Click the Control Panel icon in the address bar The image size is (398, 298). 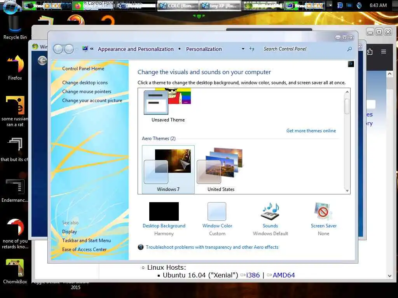click(85, 49)
